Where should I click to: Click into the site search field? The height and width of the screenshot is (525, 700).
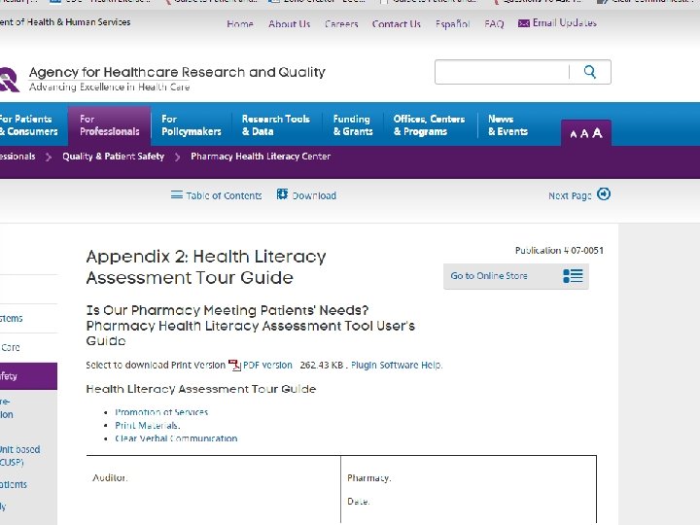point(502,72)
